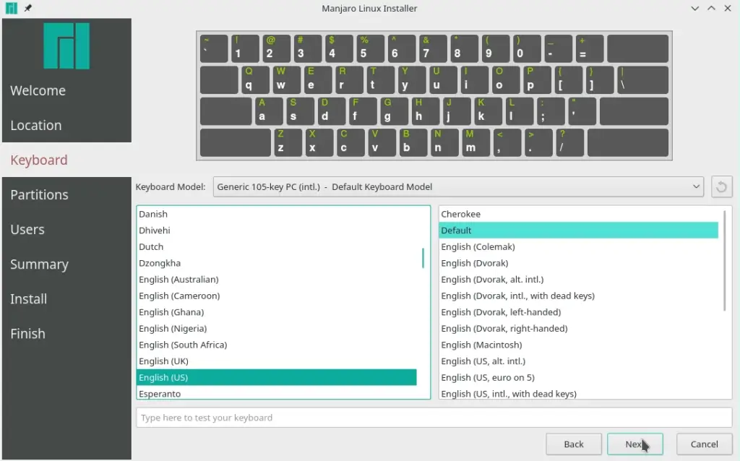This screenshot has width=740, height=461.
Task: Select the Dutch layout
Action: point(277,247)
